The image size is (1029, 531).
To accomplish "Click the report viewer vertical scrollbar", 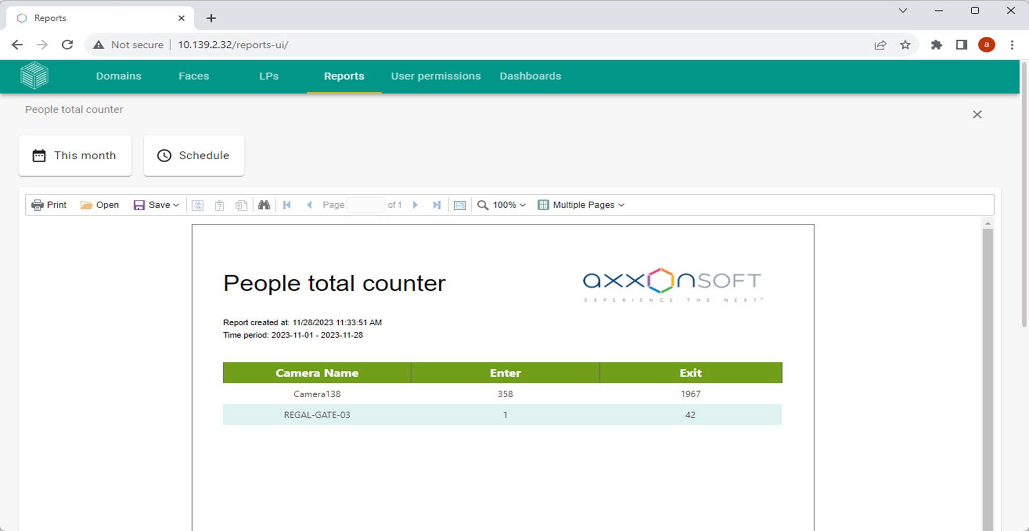I will [987, 348].
